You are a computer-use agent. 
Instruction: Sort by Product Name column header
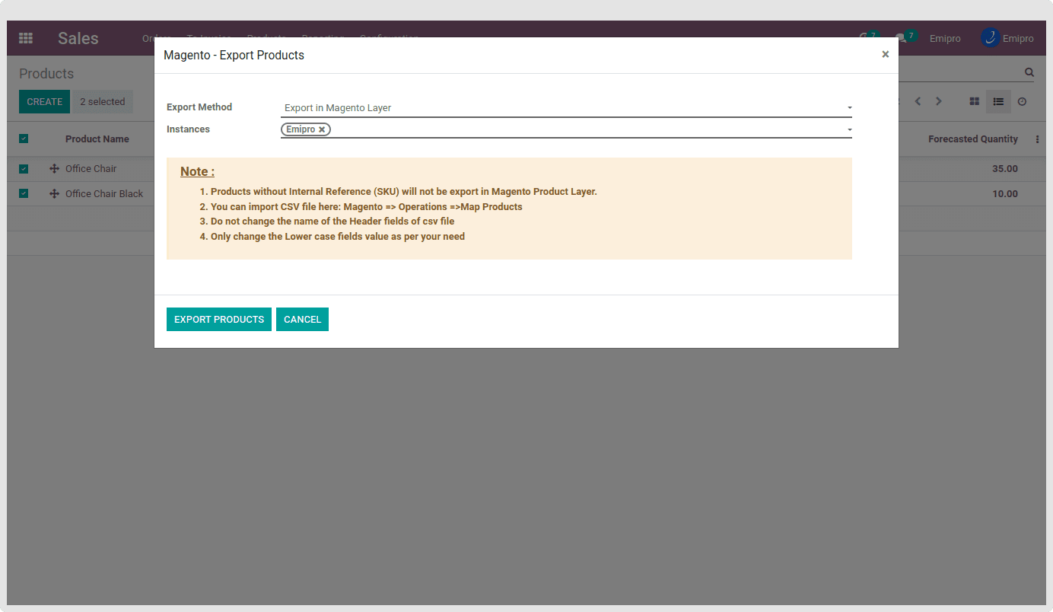pyautogui.click(x=97, y=139)
